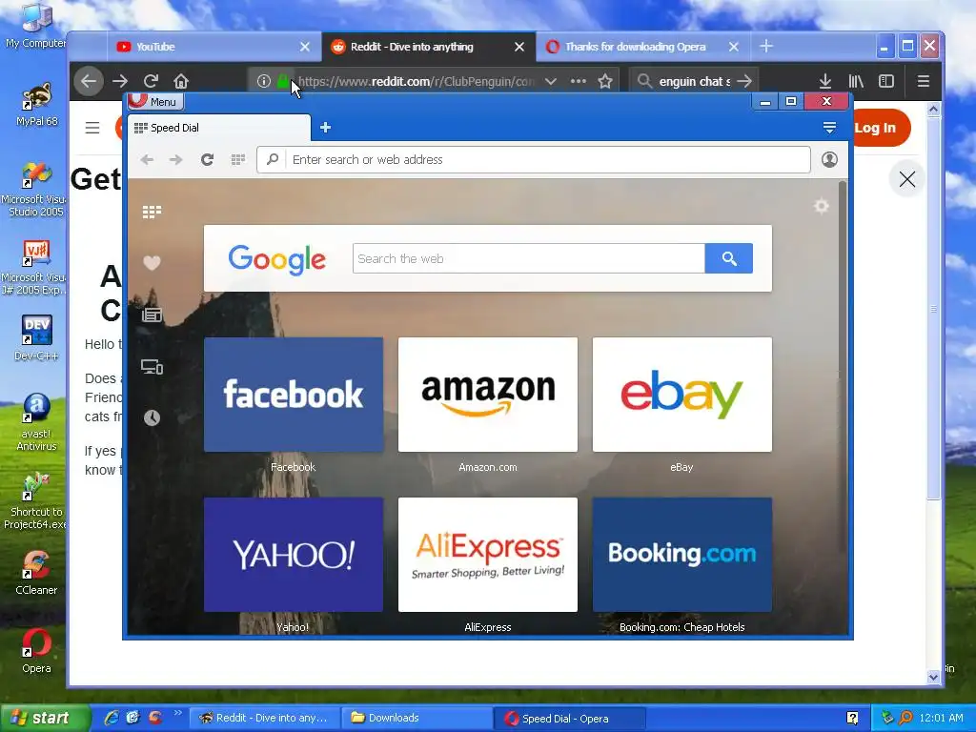
Task: Open a new tab in Opera
Action: pos(325,128)
